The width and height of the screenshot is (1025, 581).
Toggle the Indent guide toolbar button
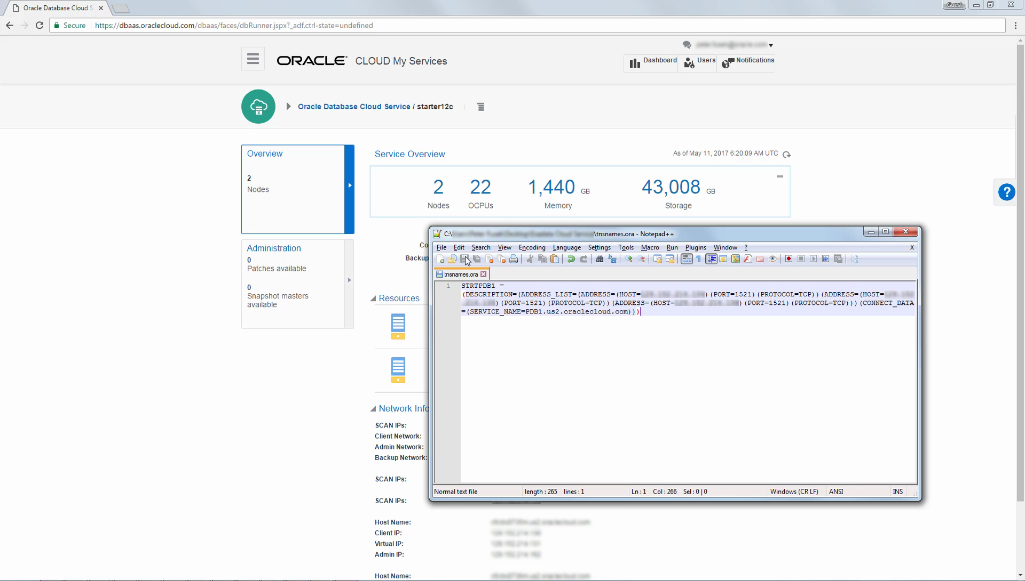711,260
